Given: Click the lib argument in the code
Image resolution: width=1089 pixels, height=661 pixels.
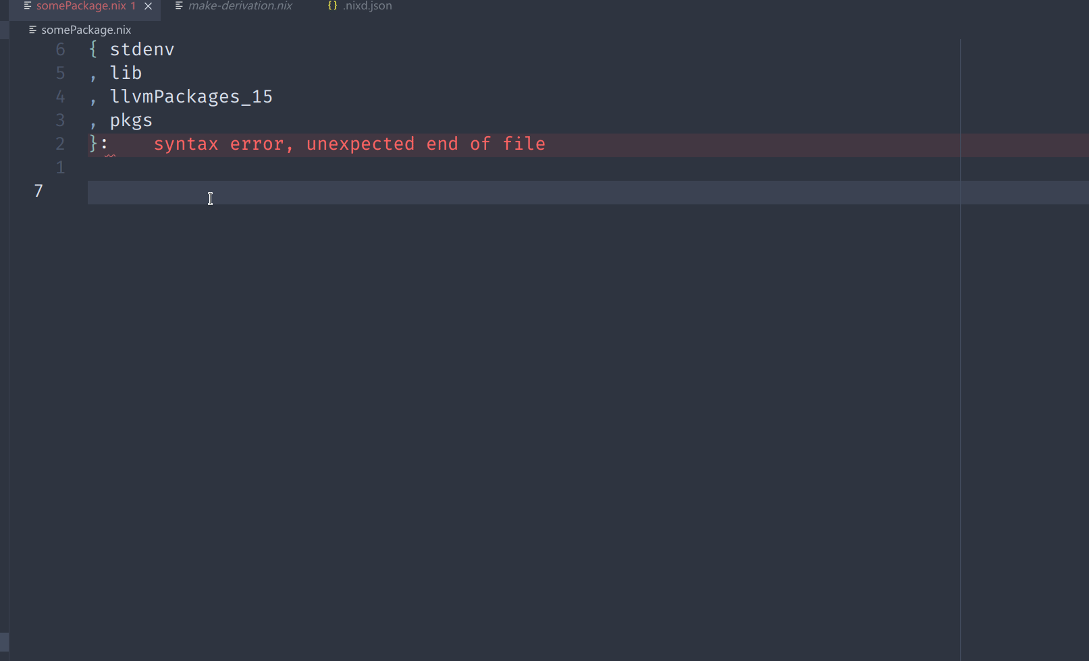Looking at the screenshot, I should pyautogui.click(x=126, y=73).
